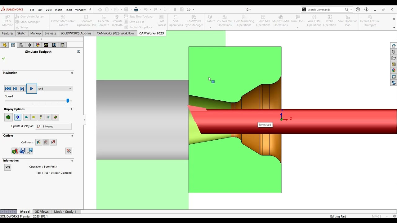
Task: Click in the Search Commands field
Action: coord(325,10)
